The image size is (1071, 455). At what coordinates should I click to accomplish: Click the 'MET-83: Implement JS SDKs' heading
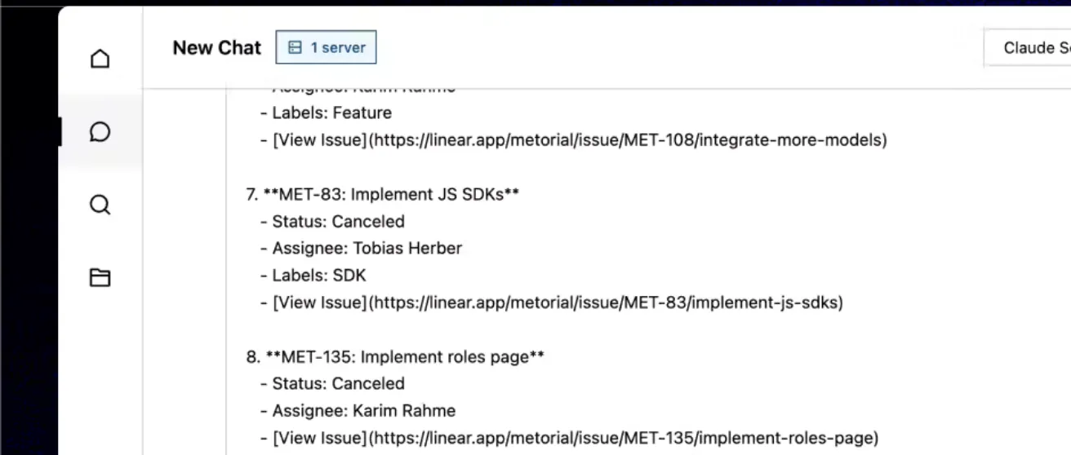pyautogui.click(x=392, y=195)
